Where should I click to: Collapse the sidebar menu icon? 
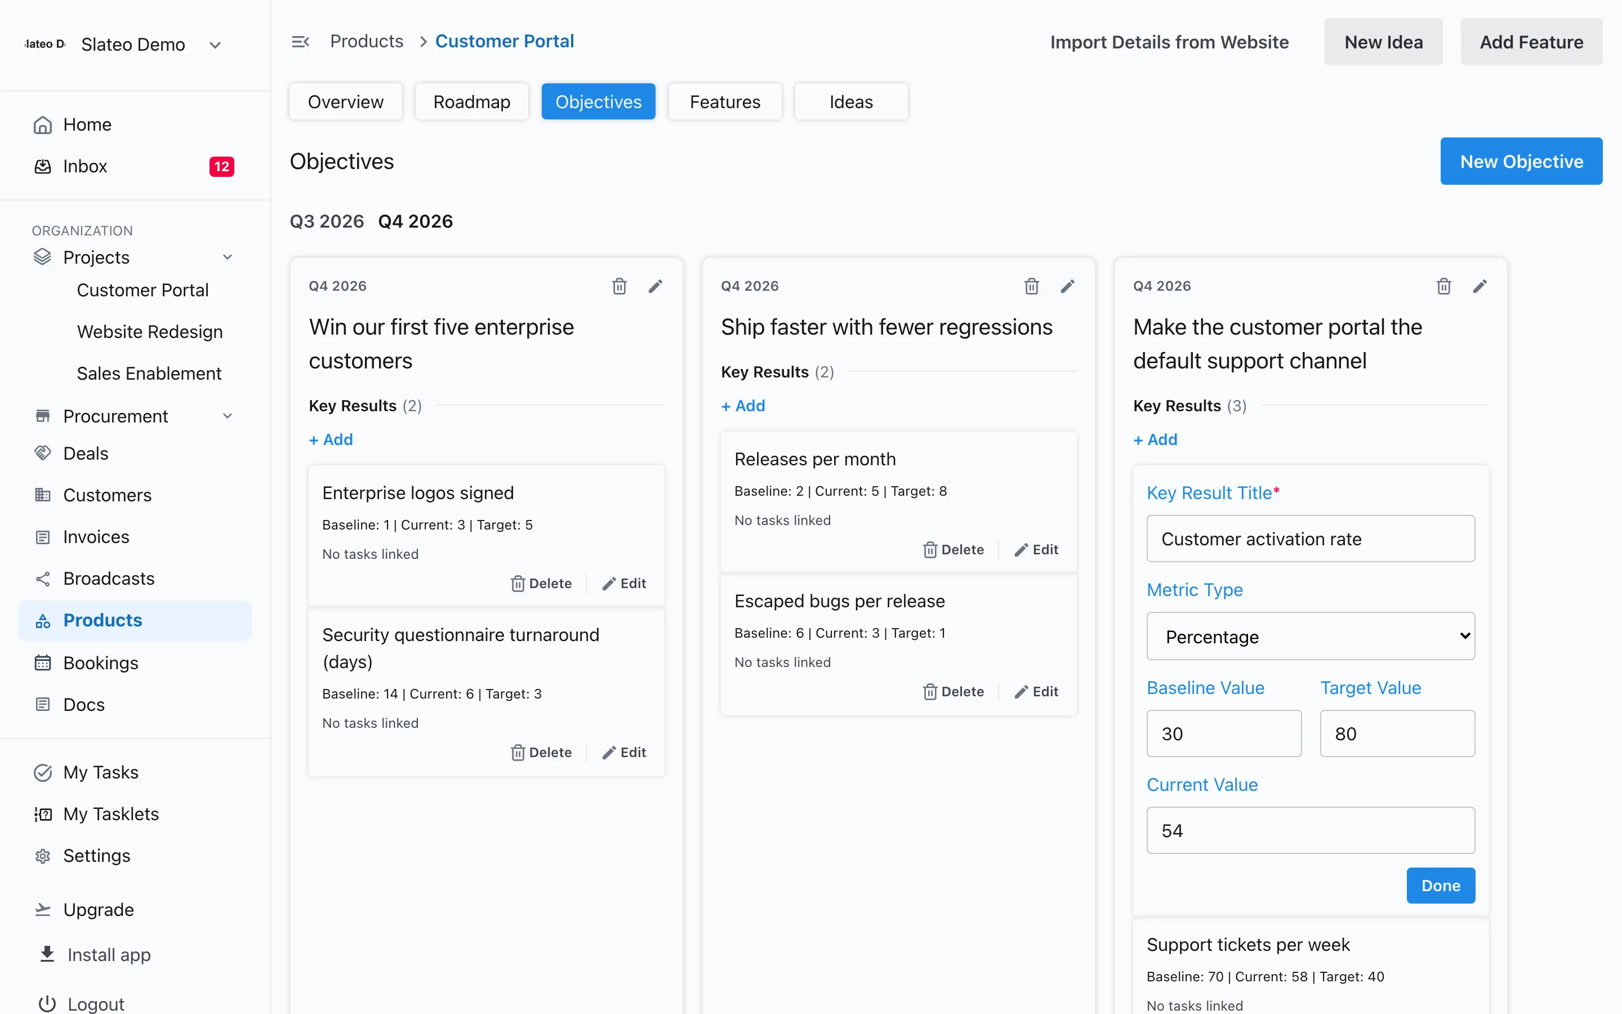[x=300, y=42]
